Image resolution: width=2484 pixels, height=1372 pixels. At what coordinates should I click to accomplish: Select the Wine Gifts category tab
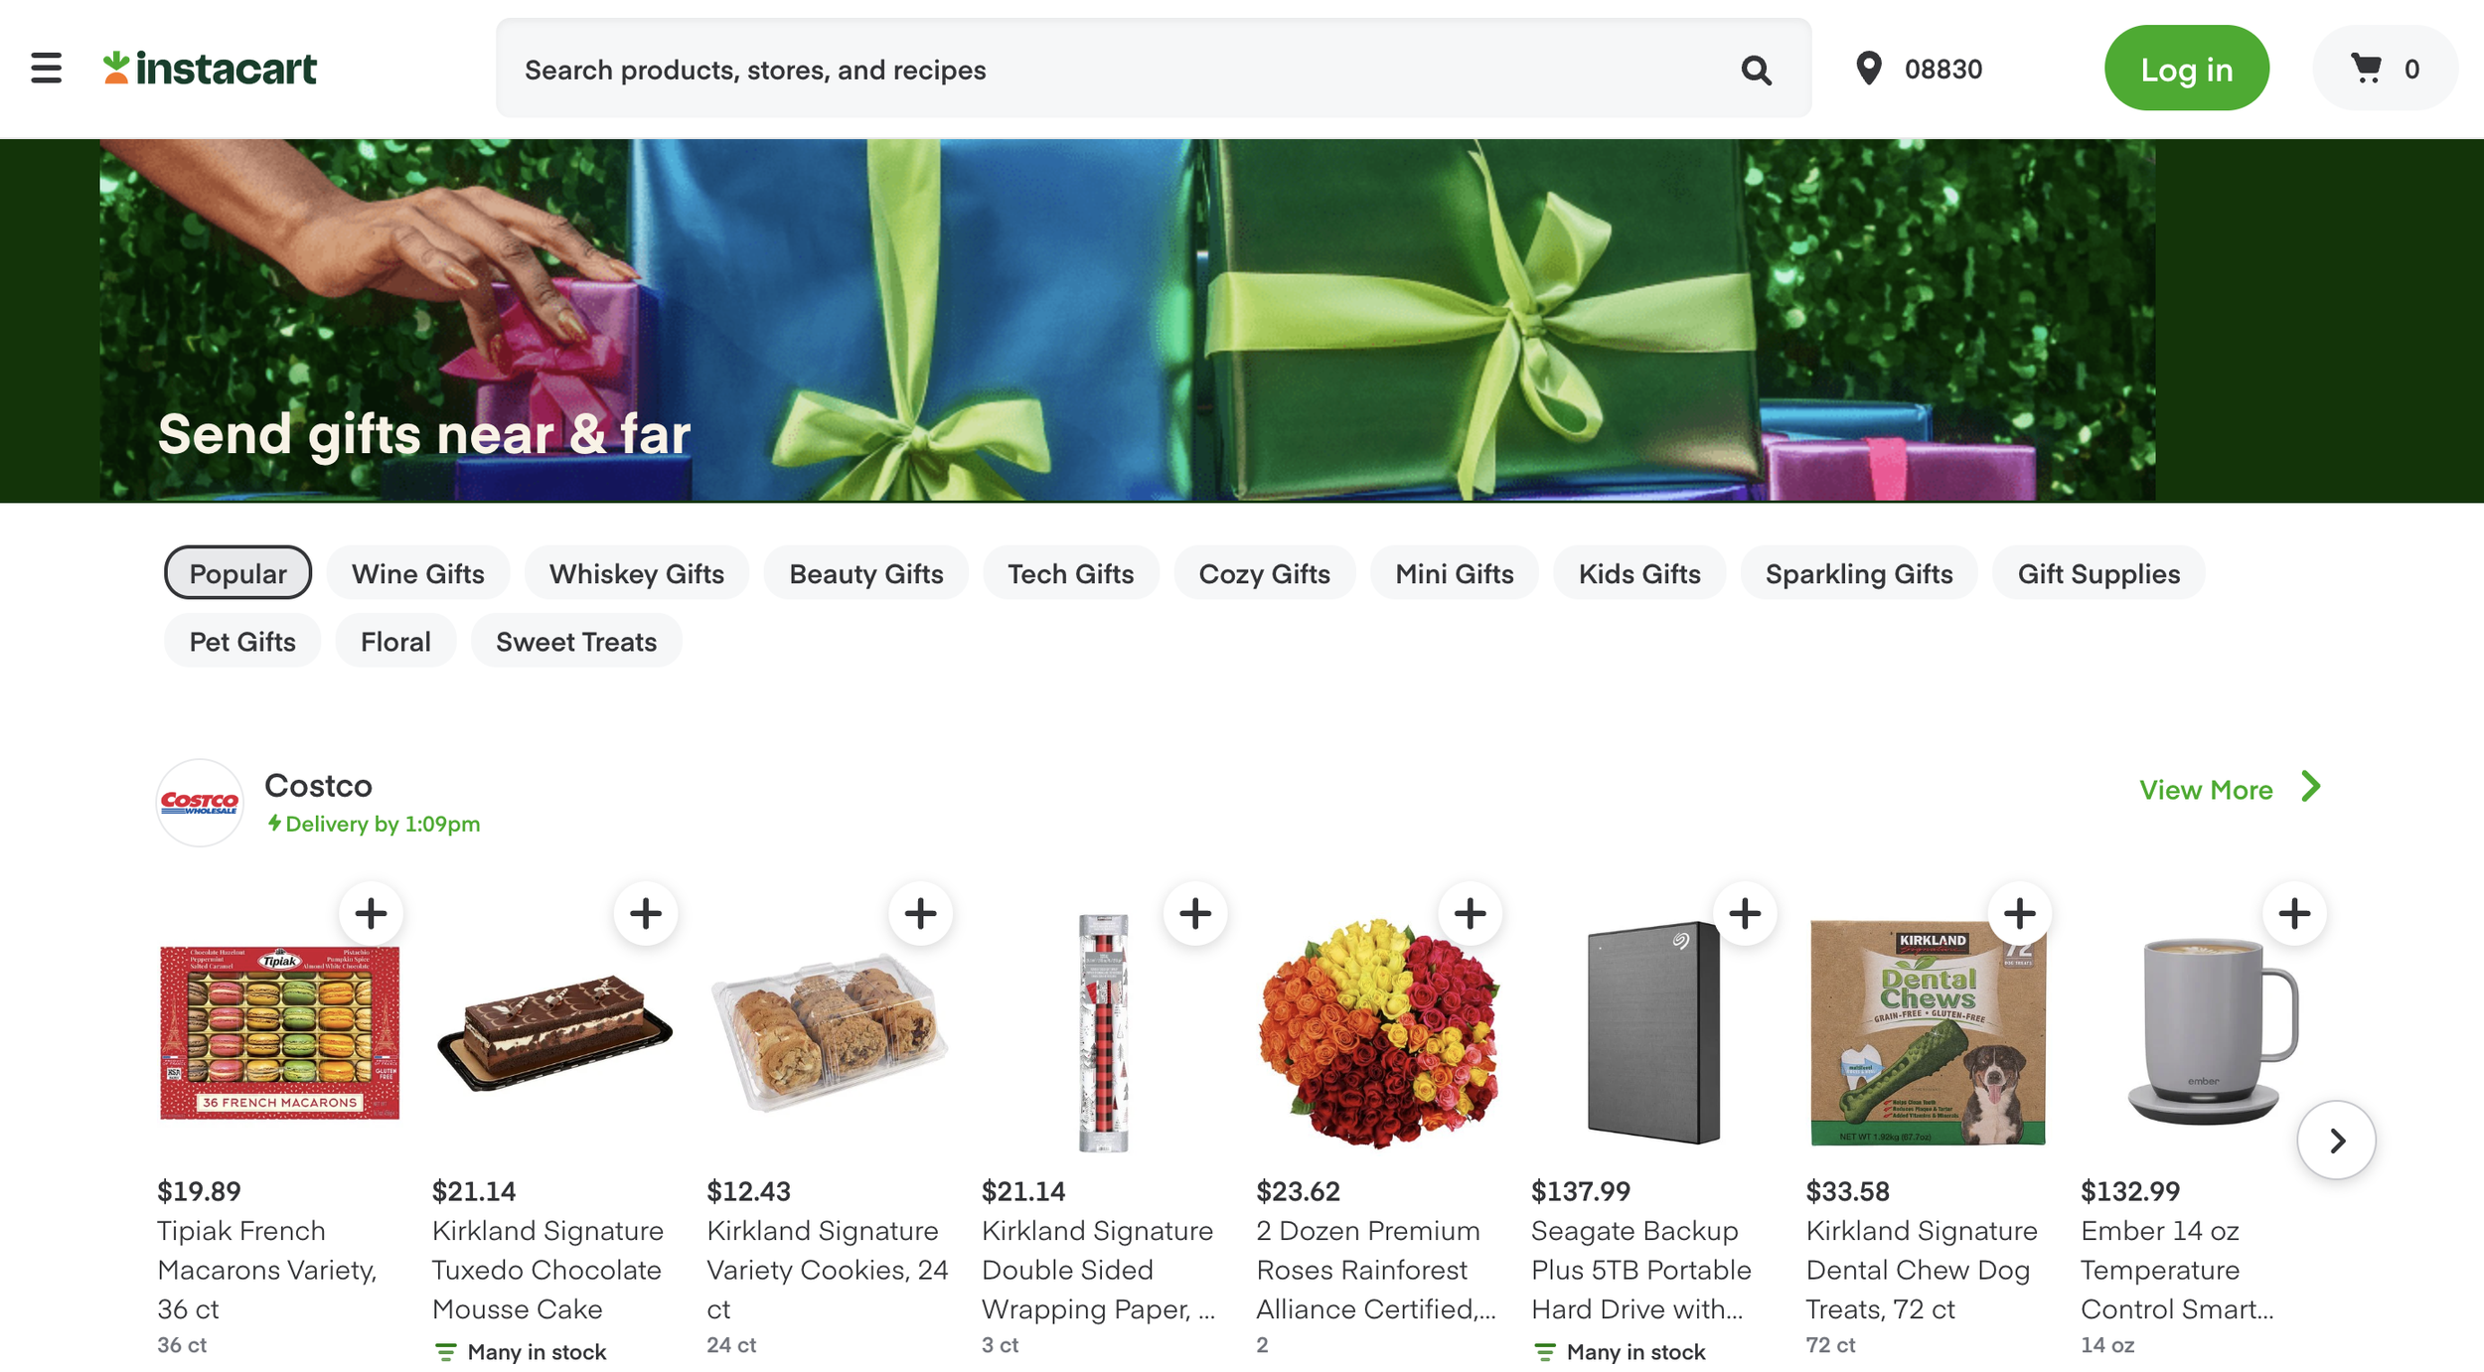click(417, 573)
